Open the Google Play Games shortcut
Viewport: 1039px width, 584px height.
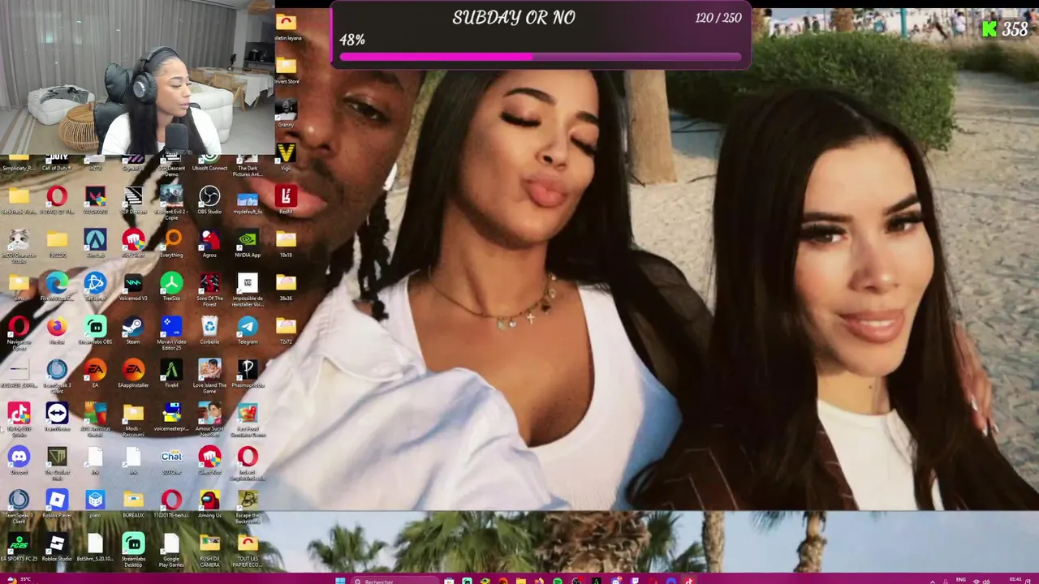171,550
